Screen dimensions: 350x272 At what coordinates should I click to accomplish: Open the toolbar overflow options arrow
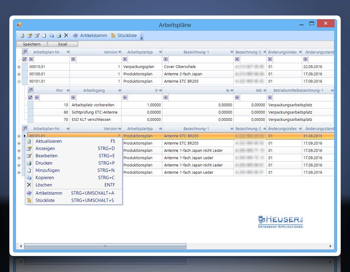pos(142,37)
